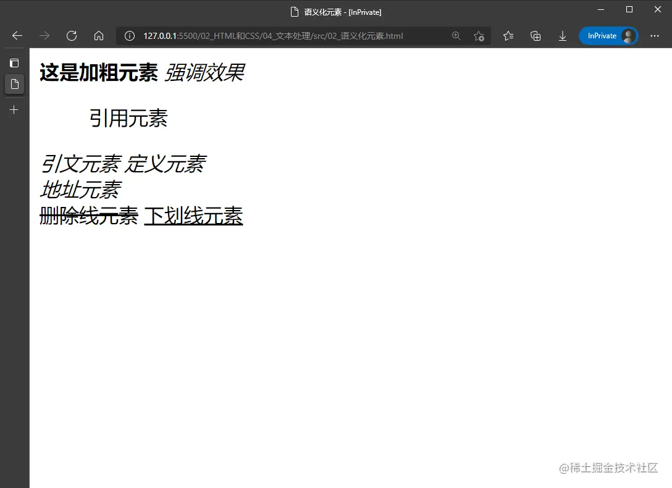Open a new tab with the plus
672x488 pixels.
(14, 109)
